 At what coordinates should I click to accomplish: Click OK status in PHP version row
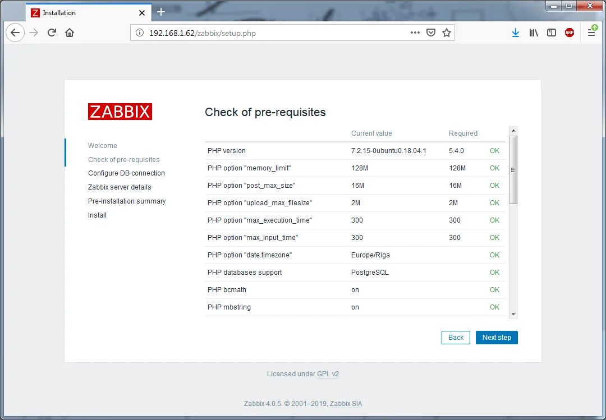pyautogui.click(x=495, y=151)
